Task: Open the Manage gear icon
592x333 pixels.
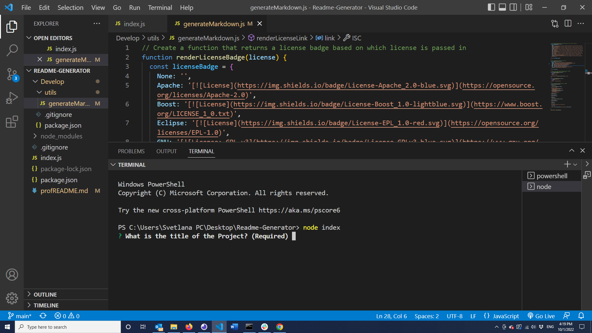Action: [x=12, y=298]
